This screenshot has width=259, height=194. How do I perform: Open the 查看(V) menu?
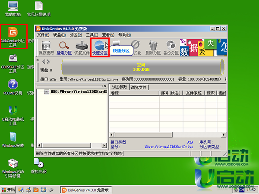(108, 35)
